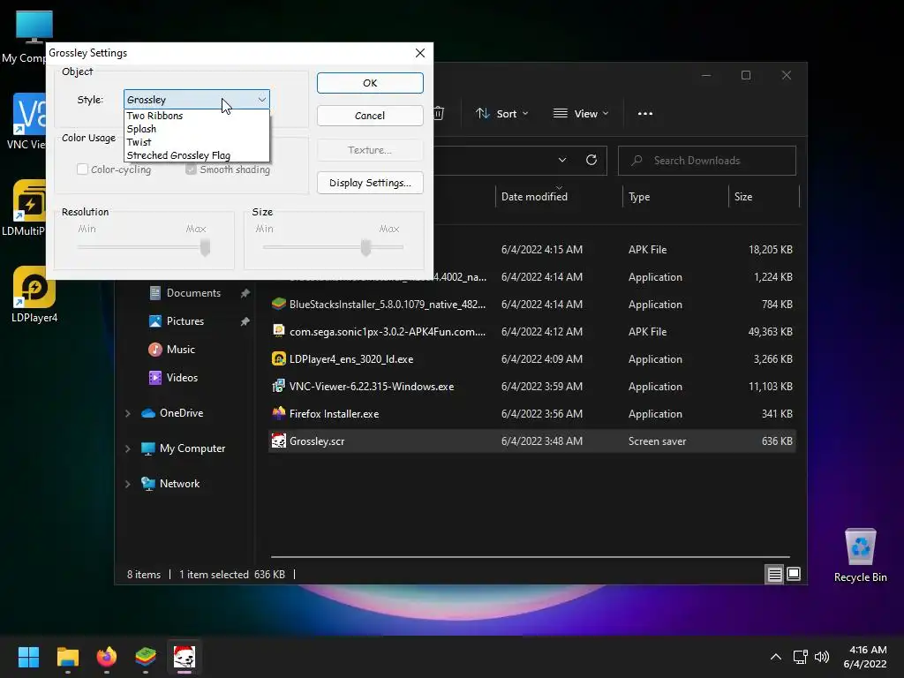
Task: Expand Network tree node
Action: point(127,484)
